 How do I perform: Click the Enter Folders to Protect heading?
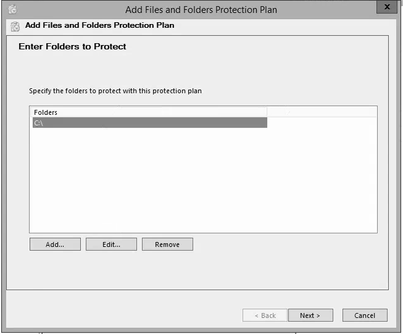coord(72,46)
